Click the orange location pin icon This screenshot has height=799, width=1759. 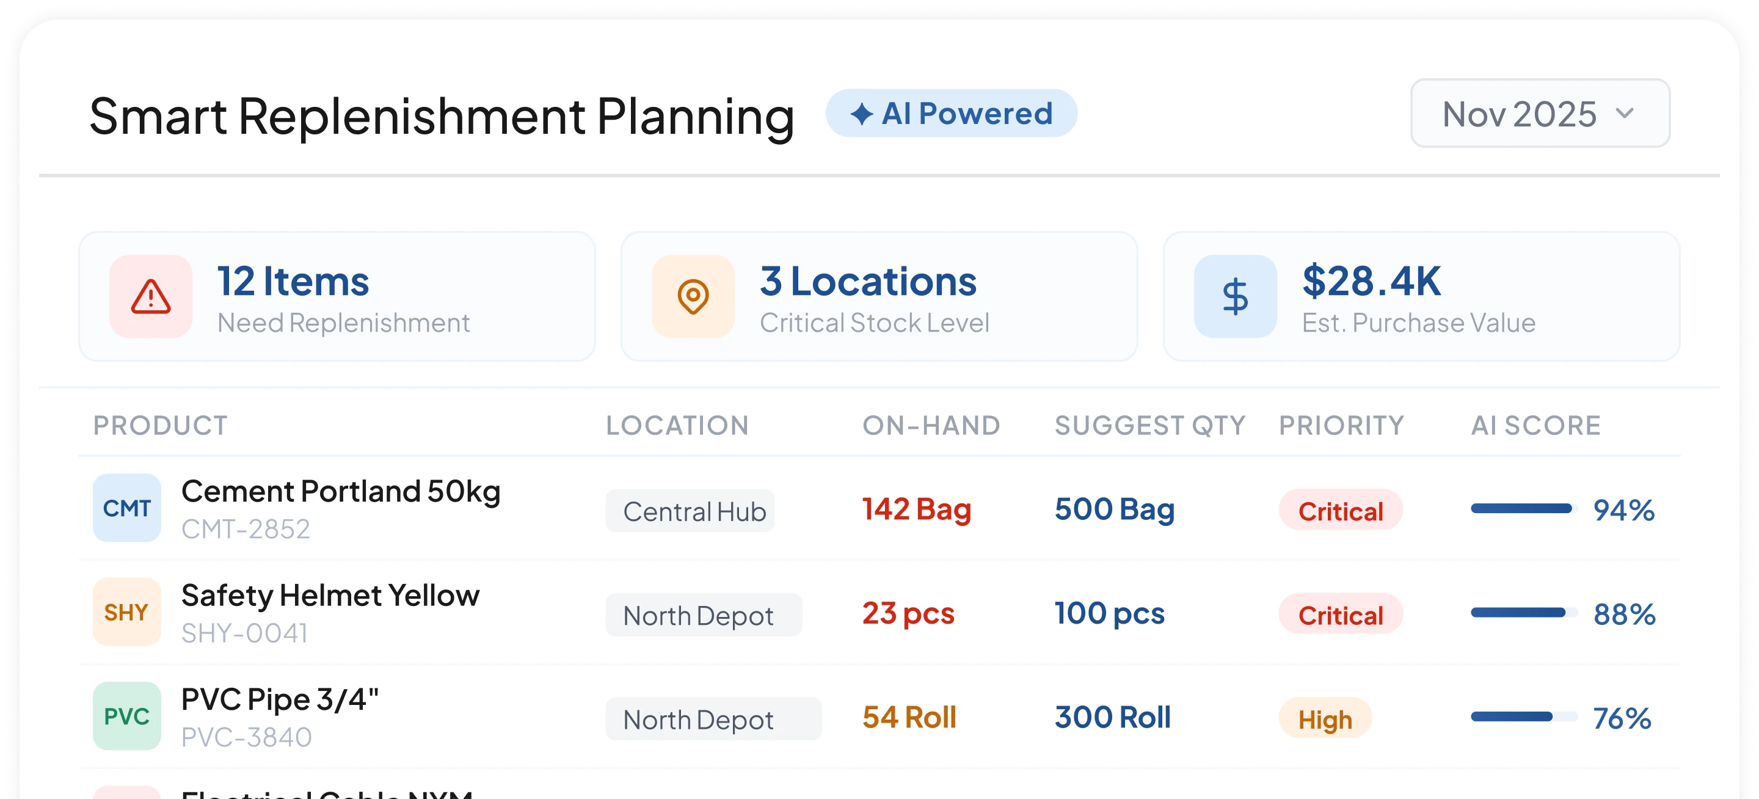[x=693, y=296]
